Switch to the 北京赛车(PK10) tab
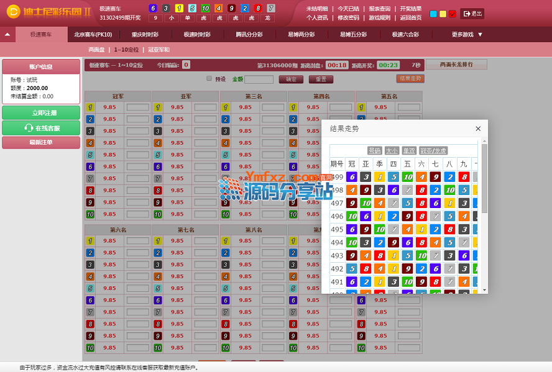552x372 pixels. point(93,35)
